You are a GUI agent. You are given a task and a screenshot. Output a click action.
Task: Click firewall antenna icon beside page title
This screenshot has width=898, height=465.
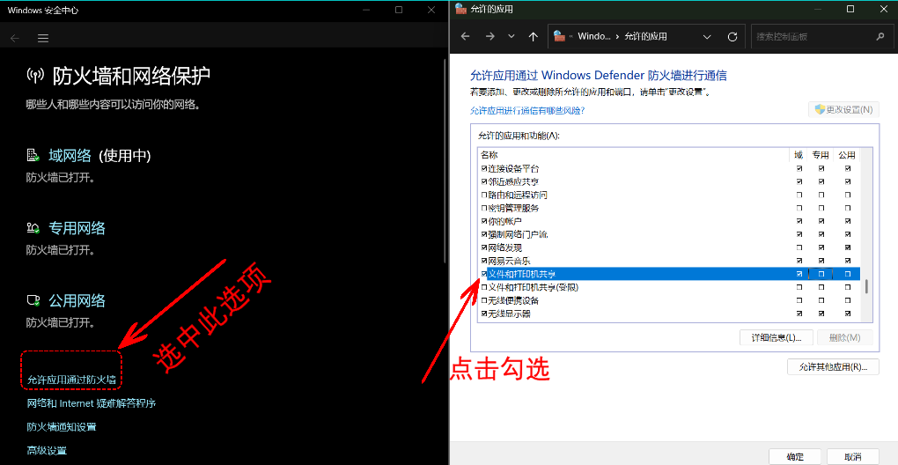click(x=35, y=76)
